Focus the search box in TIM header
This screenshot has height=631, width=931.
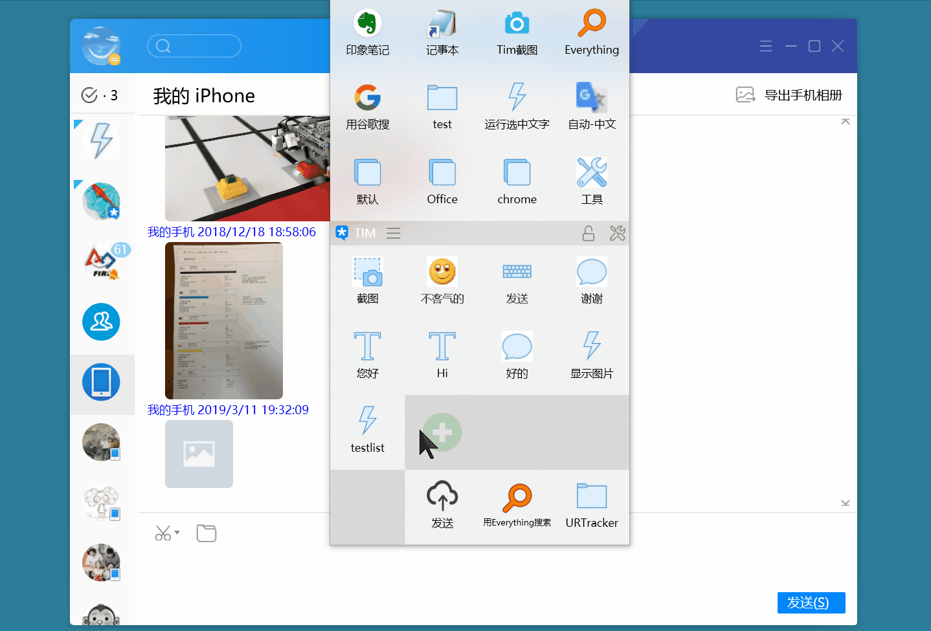click(x=194, y=46)
